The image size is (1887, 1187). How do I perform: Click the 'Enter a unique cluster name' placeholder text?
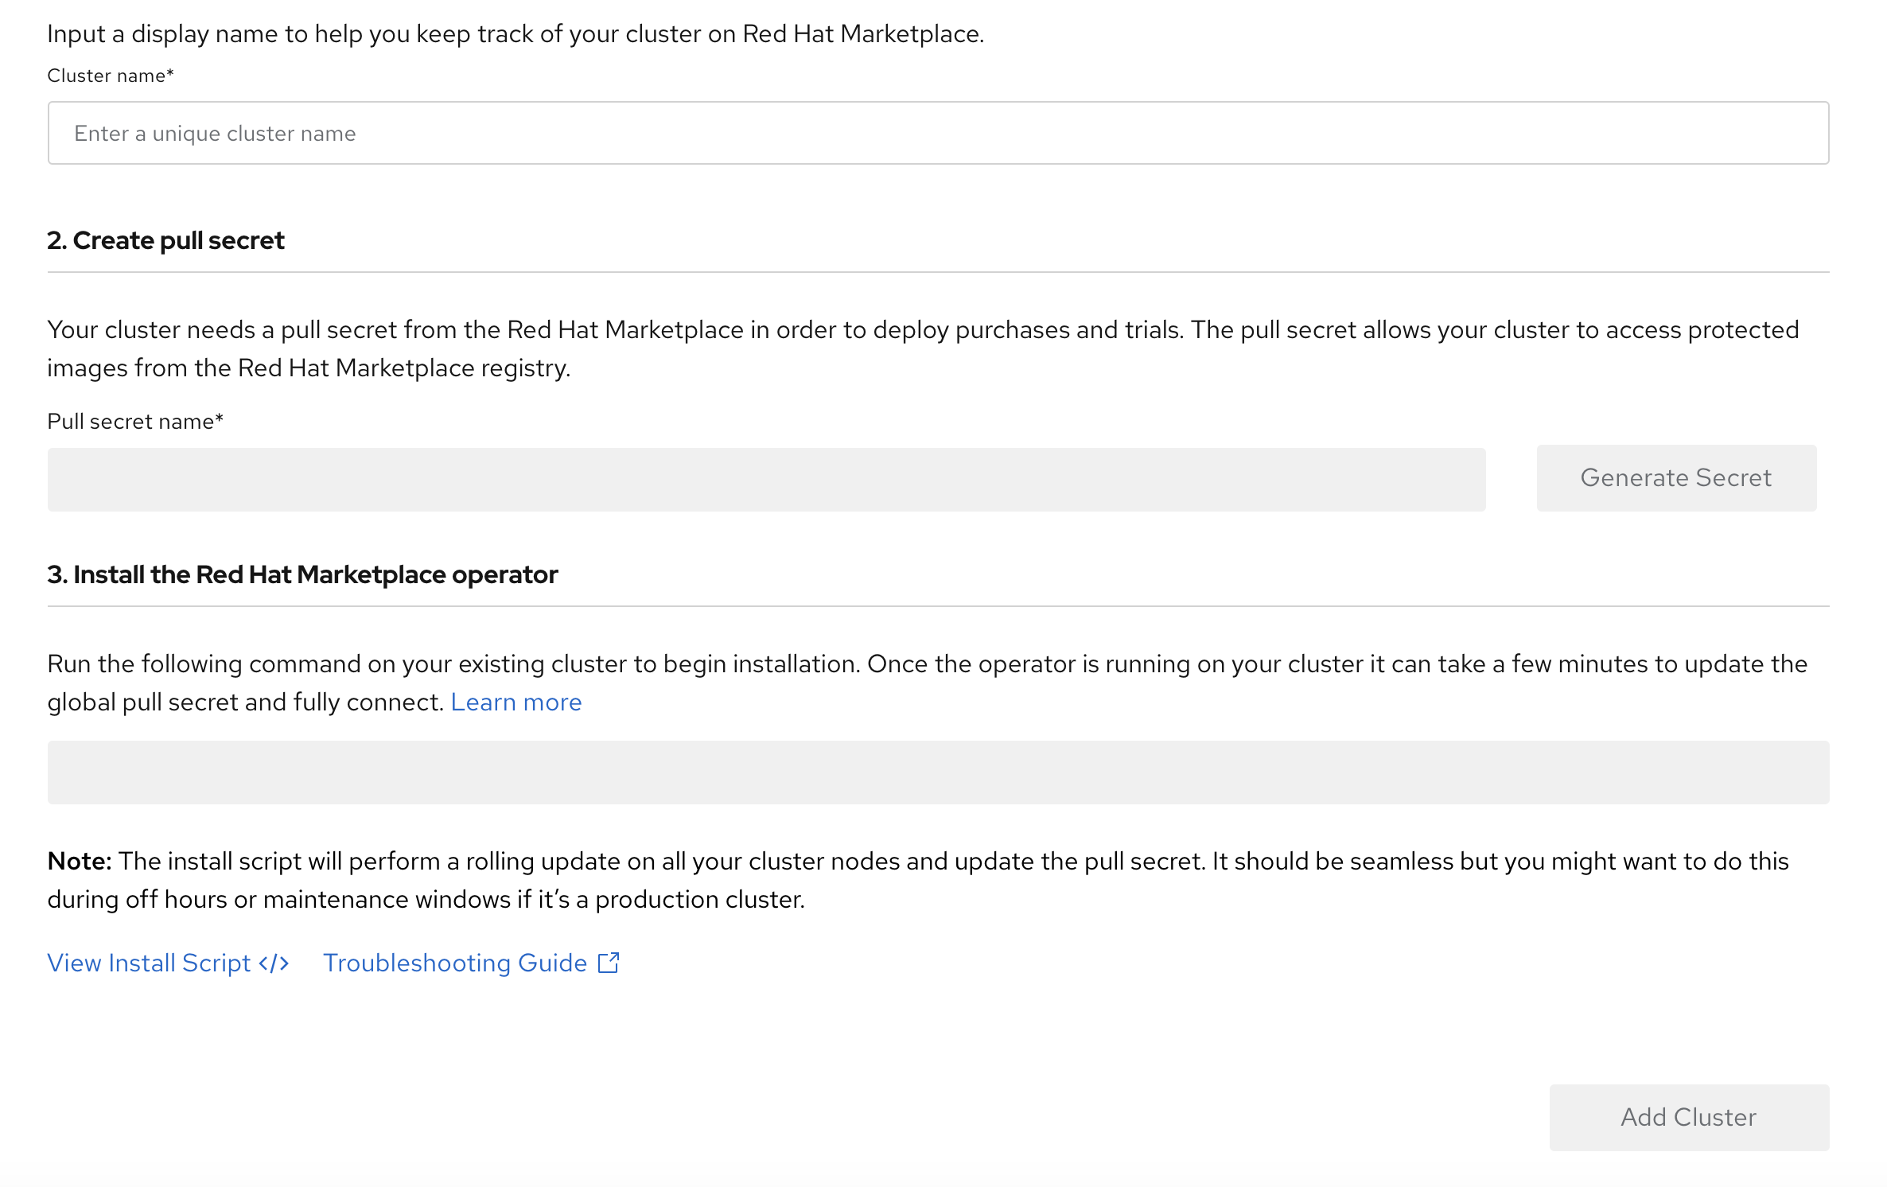coord(215,134)
